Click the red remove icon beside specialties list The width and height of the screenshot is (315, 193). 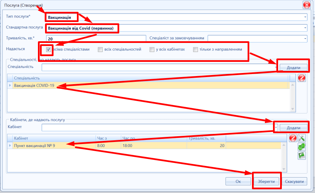[x=301, y=78]
